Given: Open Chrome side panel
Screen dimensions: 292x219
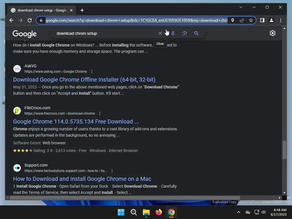Looking at the screenshot, I should 262,20.
